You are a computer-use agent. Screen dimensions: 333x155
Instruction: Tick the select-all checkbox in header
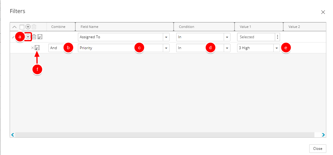point(22,27)
